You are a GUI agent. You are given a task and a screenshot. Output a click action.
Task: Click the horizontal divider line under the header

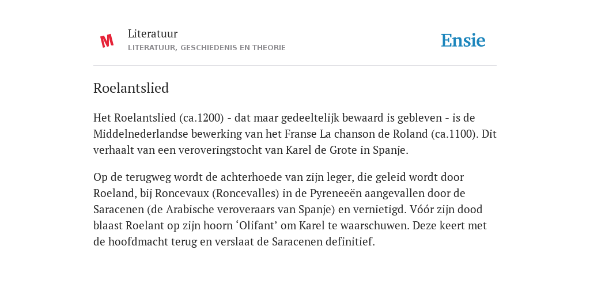click(x=295, y=66)
